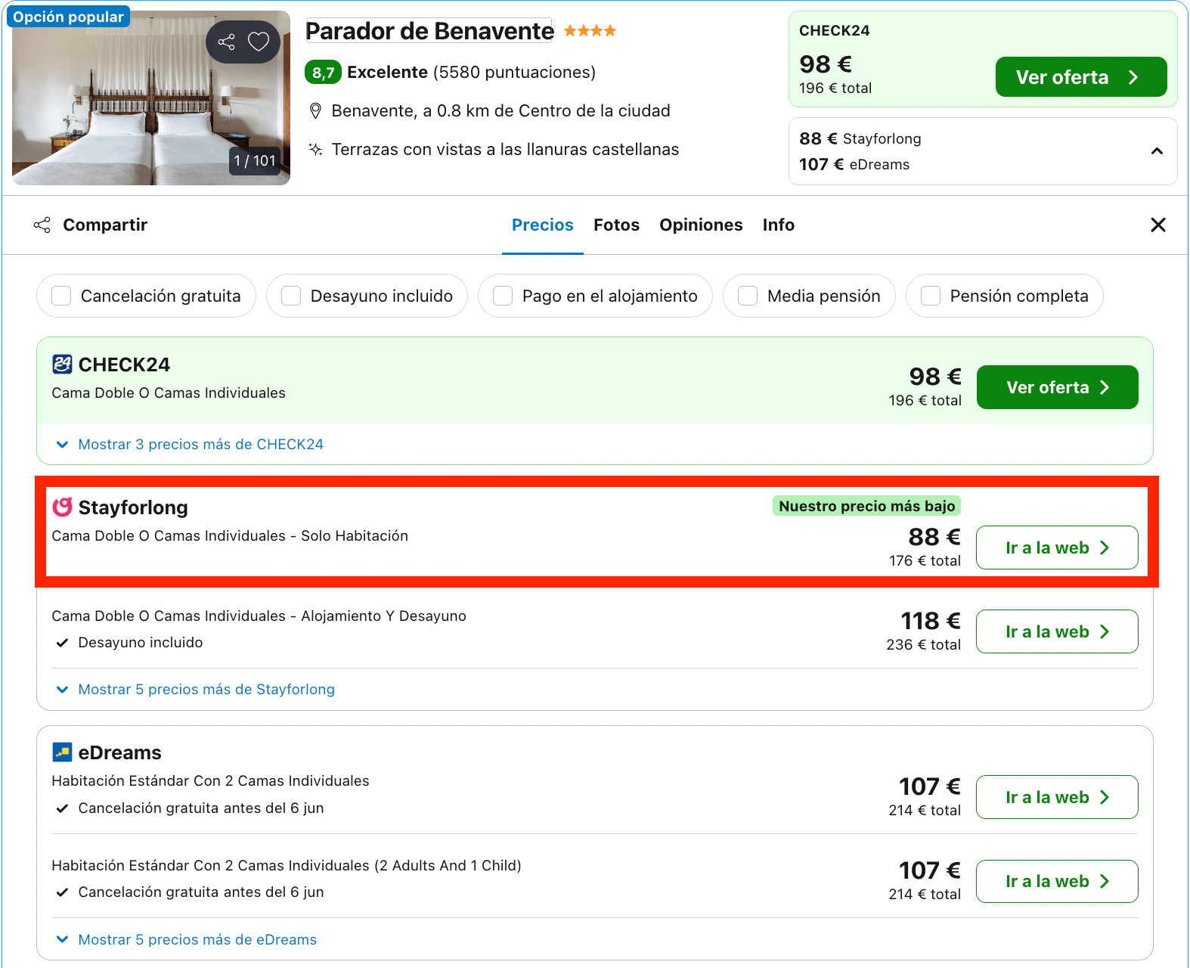Click Ir a la web for 118 € breakfast offer
This screenshot has width=1190, height=968.
click(1057, 631)
